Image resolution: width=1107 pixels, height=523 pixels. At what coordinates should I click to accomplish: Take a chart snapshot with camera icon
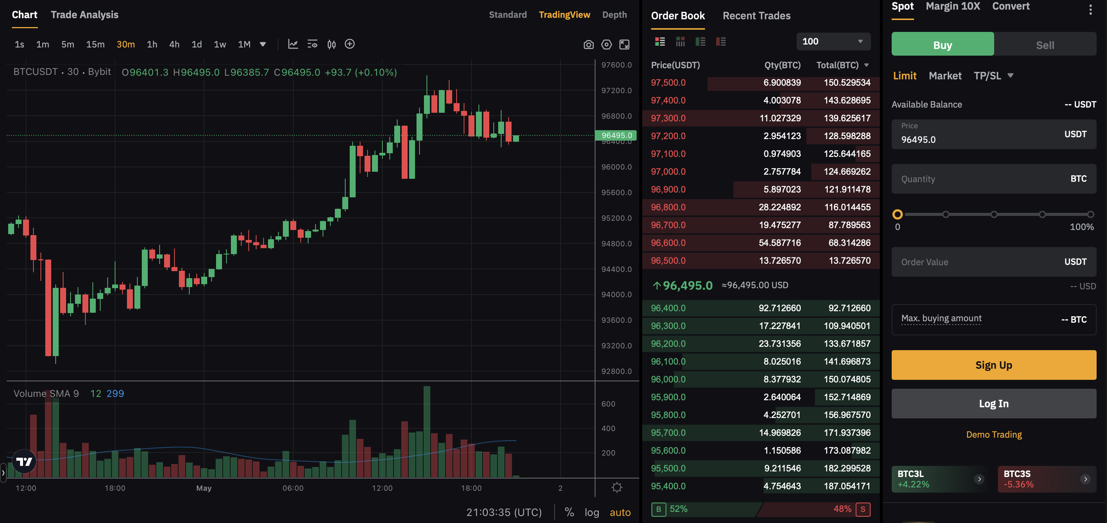(589, 45)
